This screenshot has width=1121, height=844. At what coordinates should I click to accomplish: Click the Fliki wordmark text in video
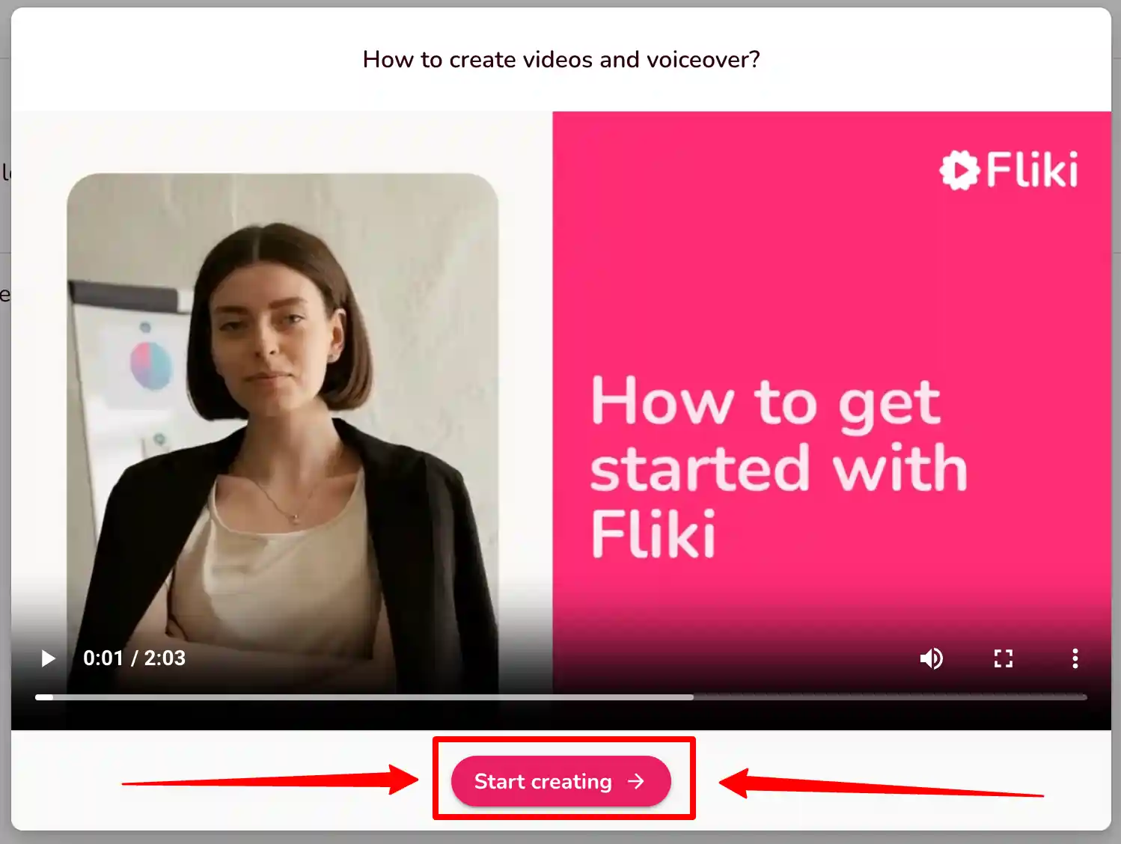click(1033, 169)
